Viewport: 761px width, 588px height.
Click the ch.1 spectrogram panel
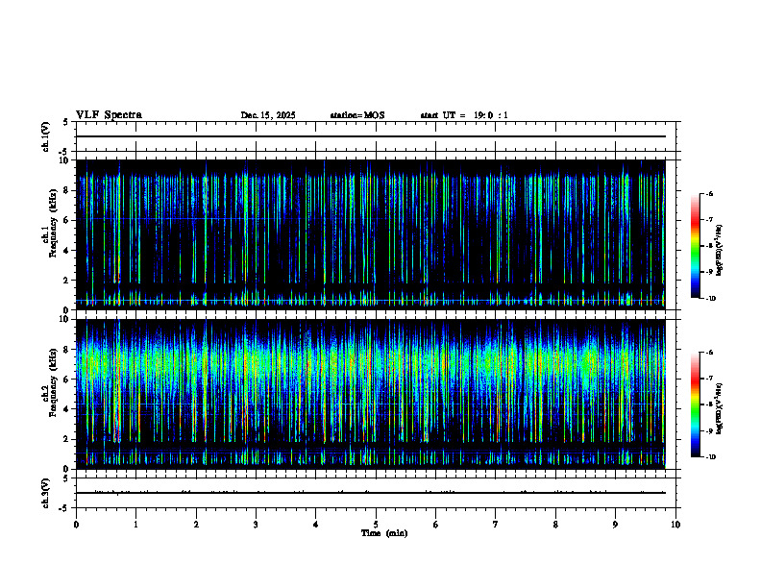coord(371,234)
